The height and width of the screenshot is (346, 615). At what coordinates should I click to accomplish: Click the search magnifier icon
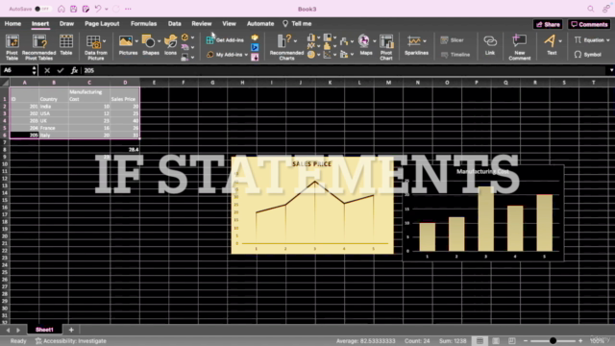pos(590,9)
